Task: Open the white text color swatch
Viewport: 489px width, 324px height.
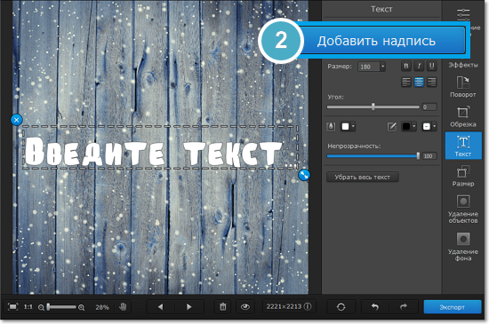Action: pyautogui.click(x=348, y=126)
